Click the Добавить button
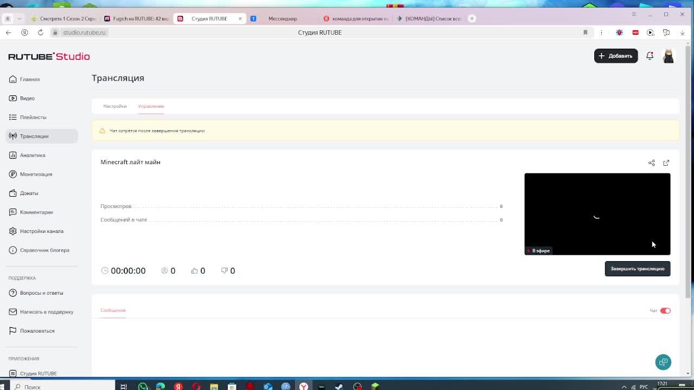Viewport: 694px width, 390px height. [x=616, y=56]
